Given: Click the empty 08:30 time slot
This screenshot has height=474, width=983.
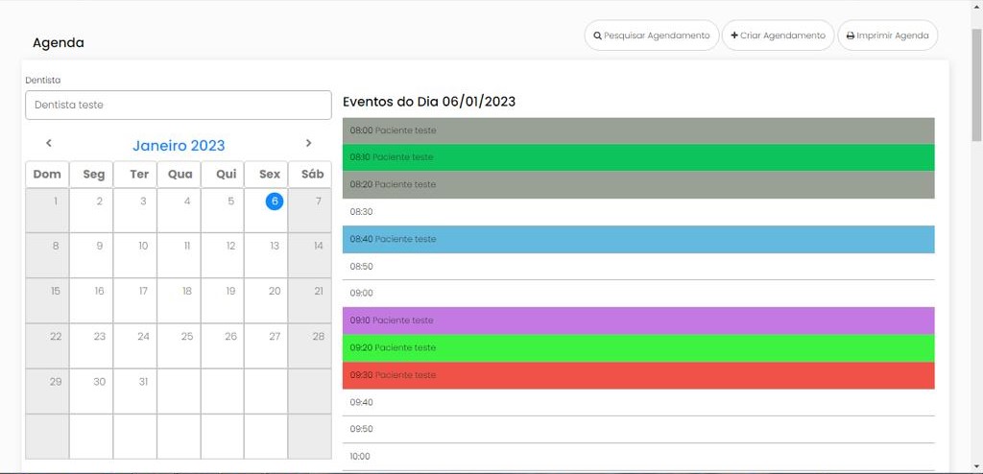Looking at the screenshot, I should [637, 212].
